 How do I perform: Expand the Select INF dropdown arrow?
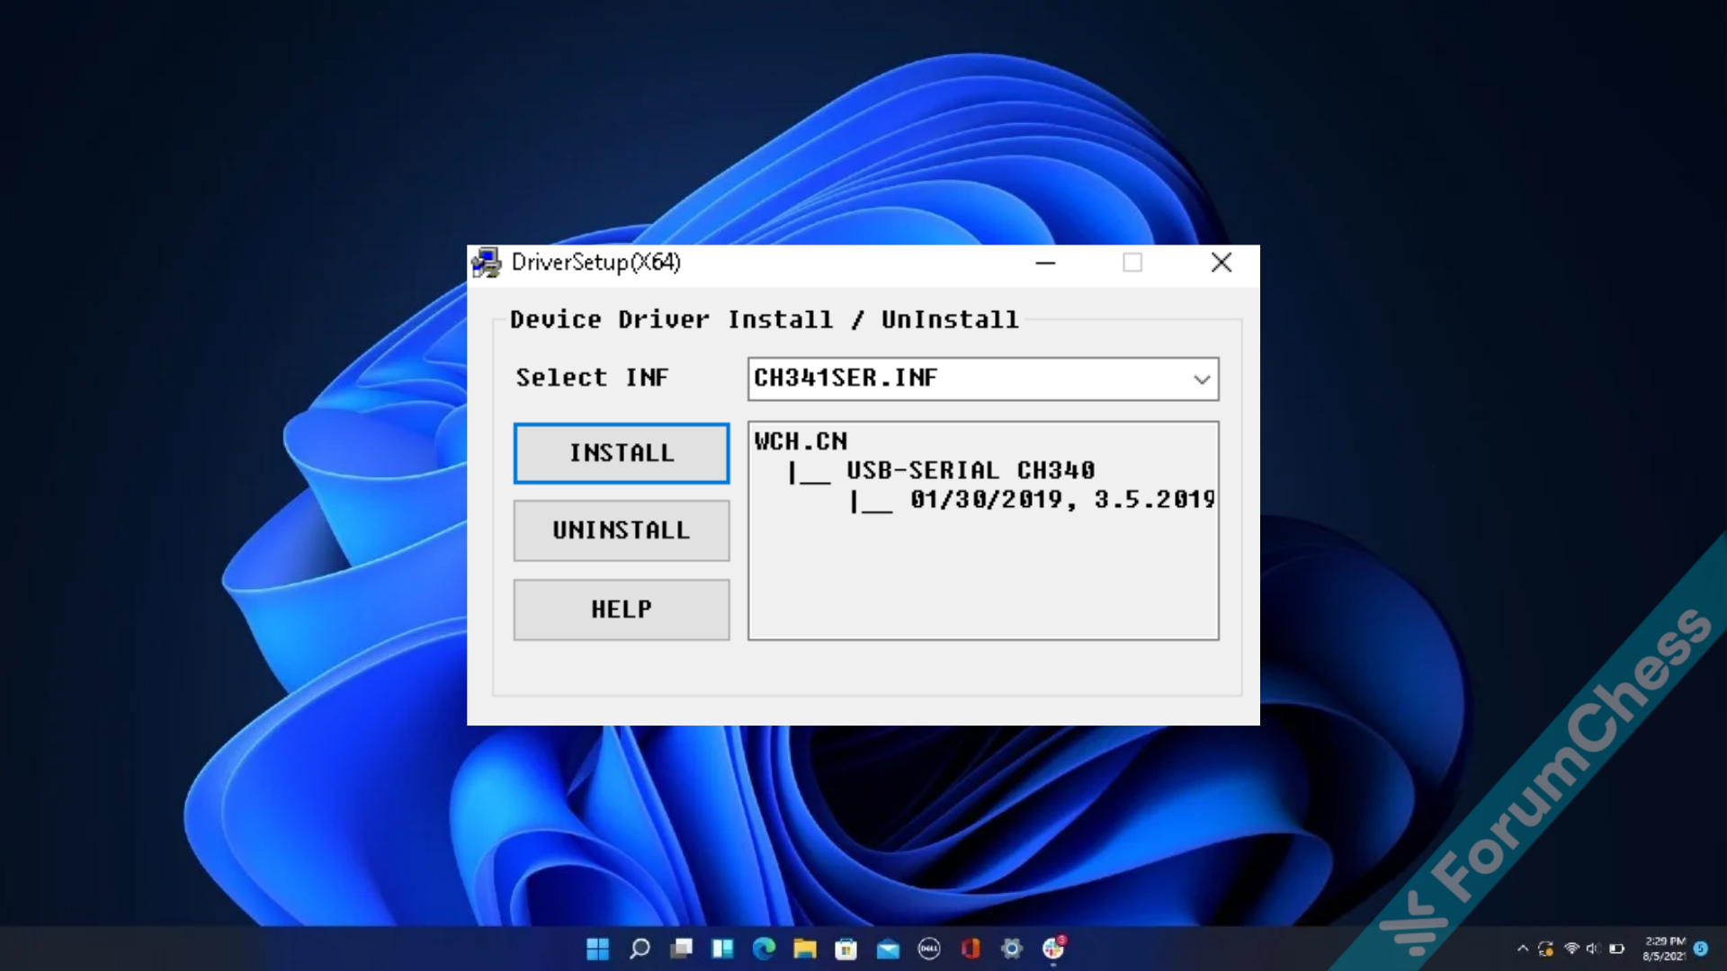[1201, 379]
